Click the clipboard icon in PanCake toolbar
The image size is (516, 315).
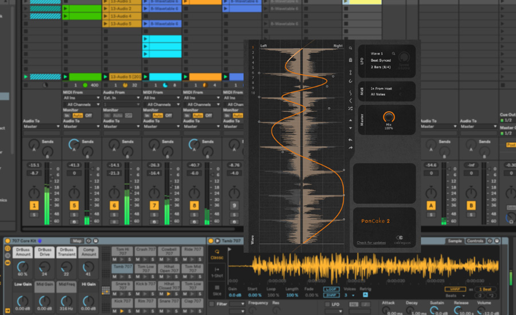click(x=350, y=60)
